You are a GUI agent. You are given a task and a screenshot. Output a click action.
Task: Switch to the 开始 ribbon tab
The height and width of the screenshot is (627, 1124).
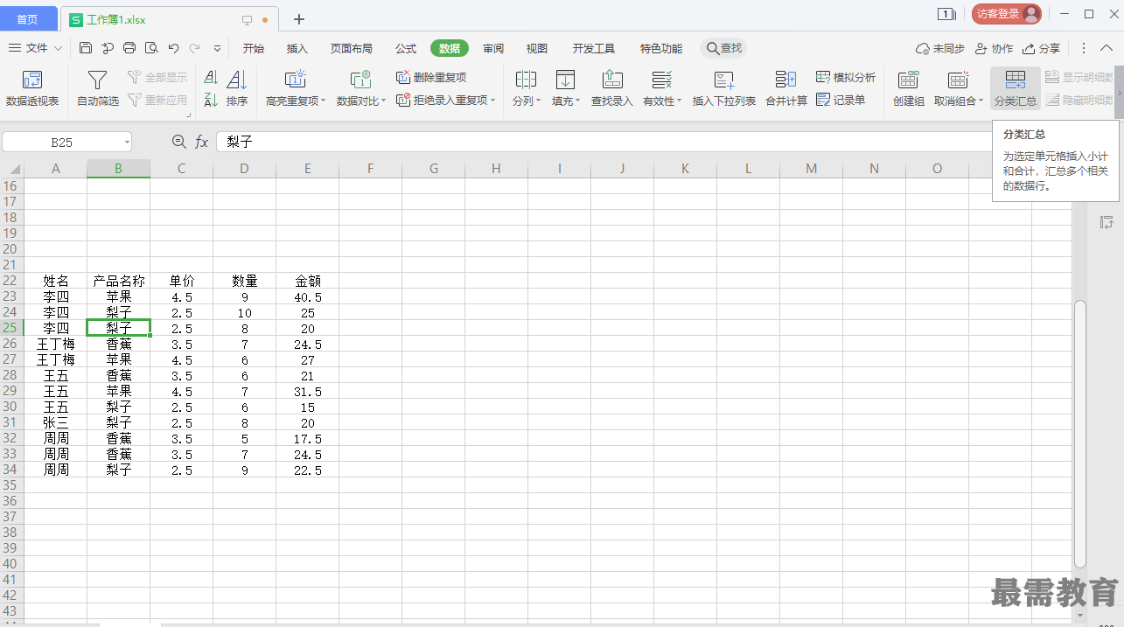point(254,48)
